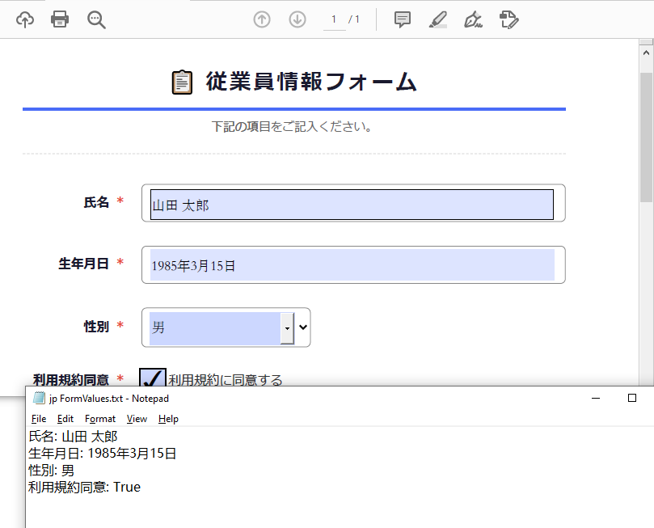Click the 下記の項目をご記入ください instruction text
This screenshot has height=528, width=654.
coord(292,126)
